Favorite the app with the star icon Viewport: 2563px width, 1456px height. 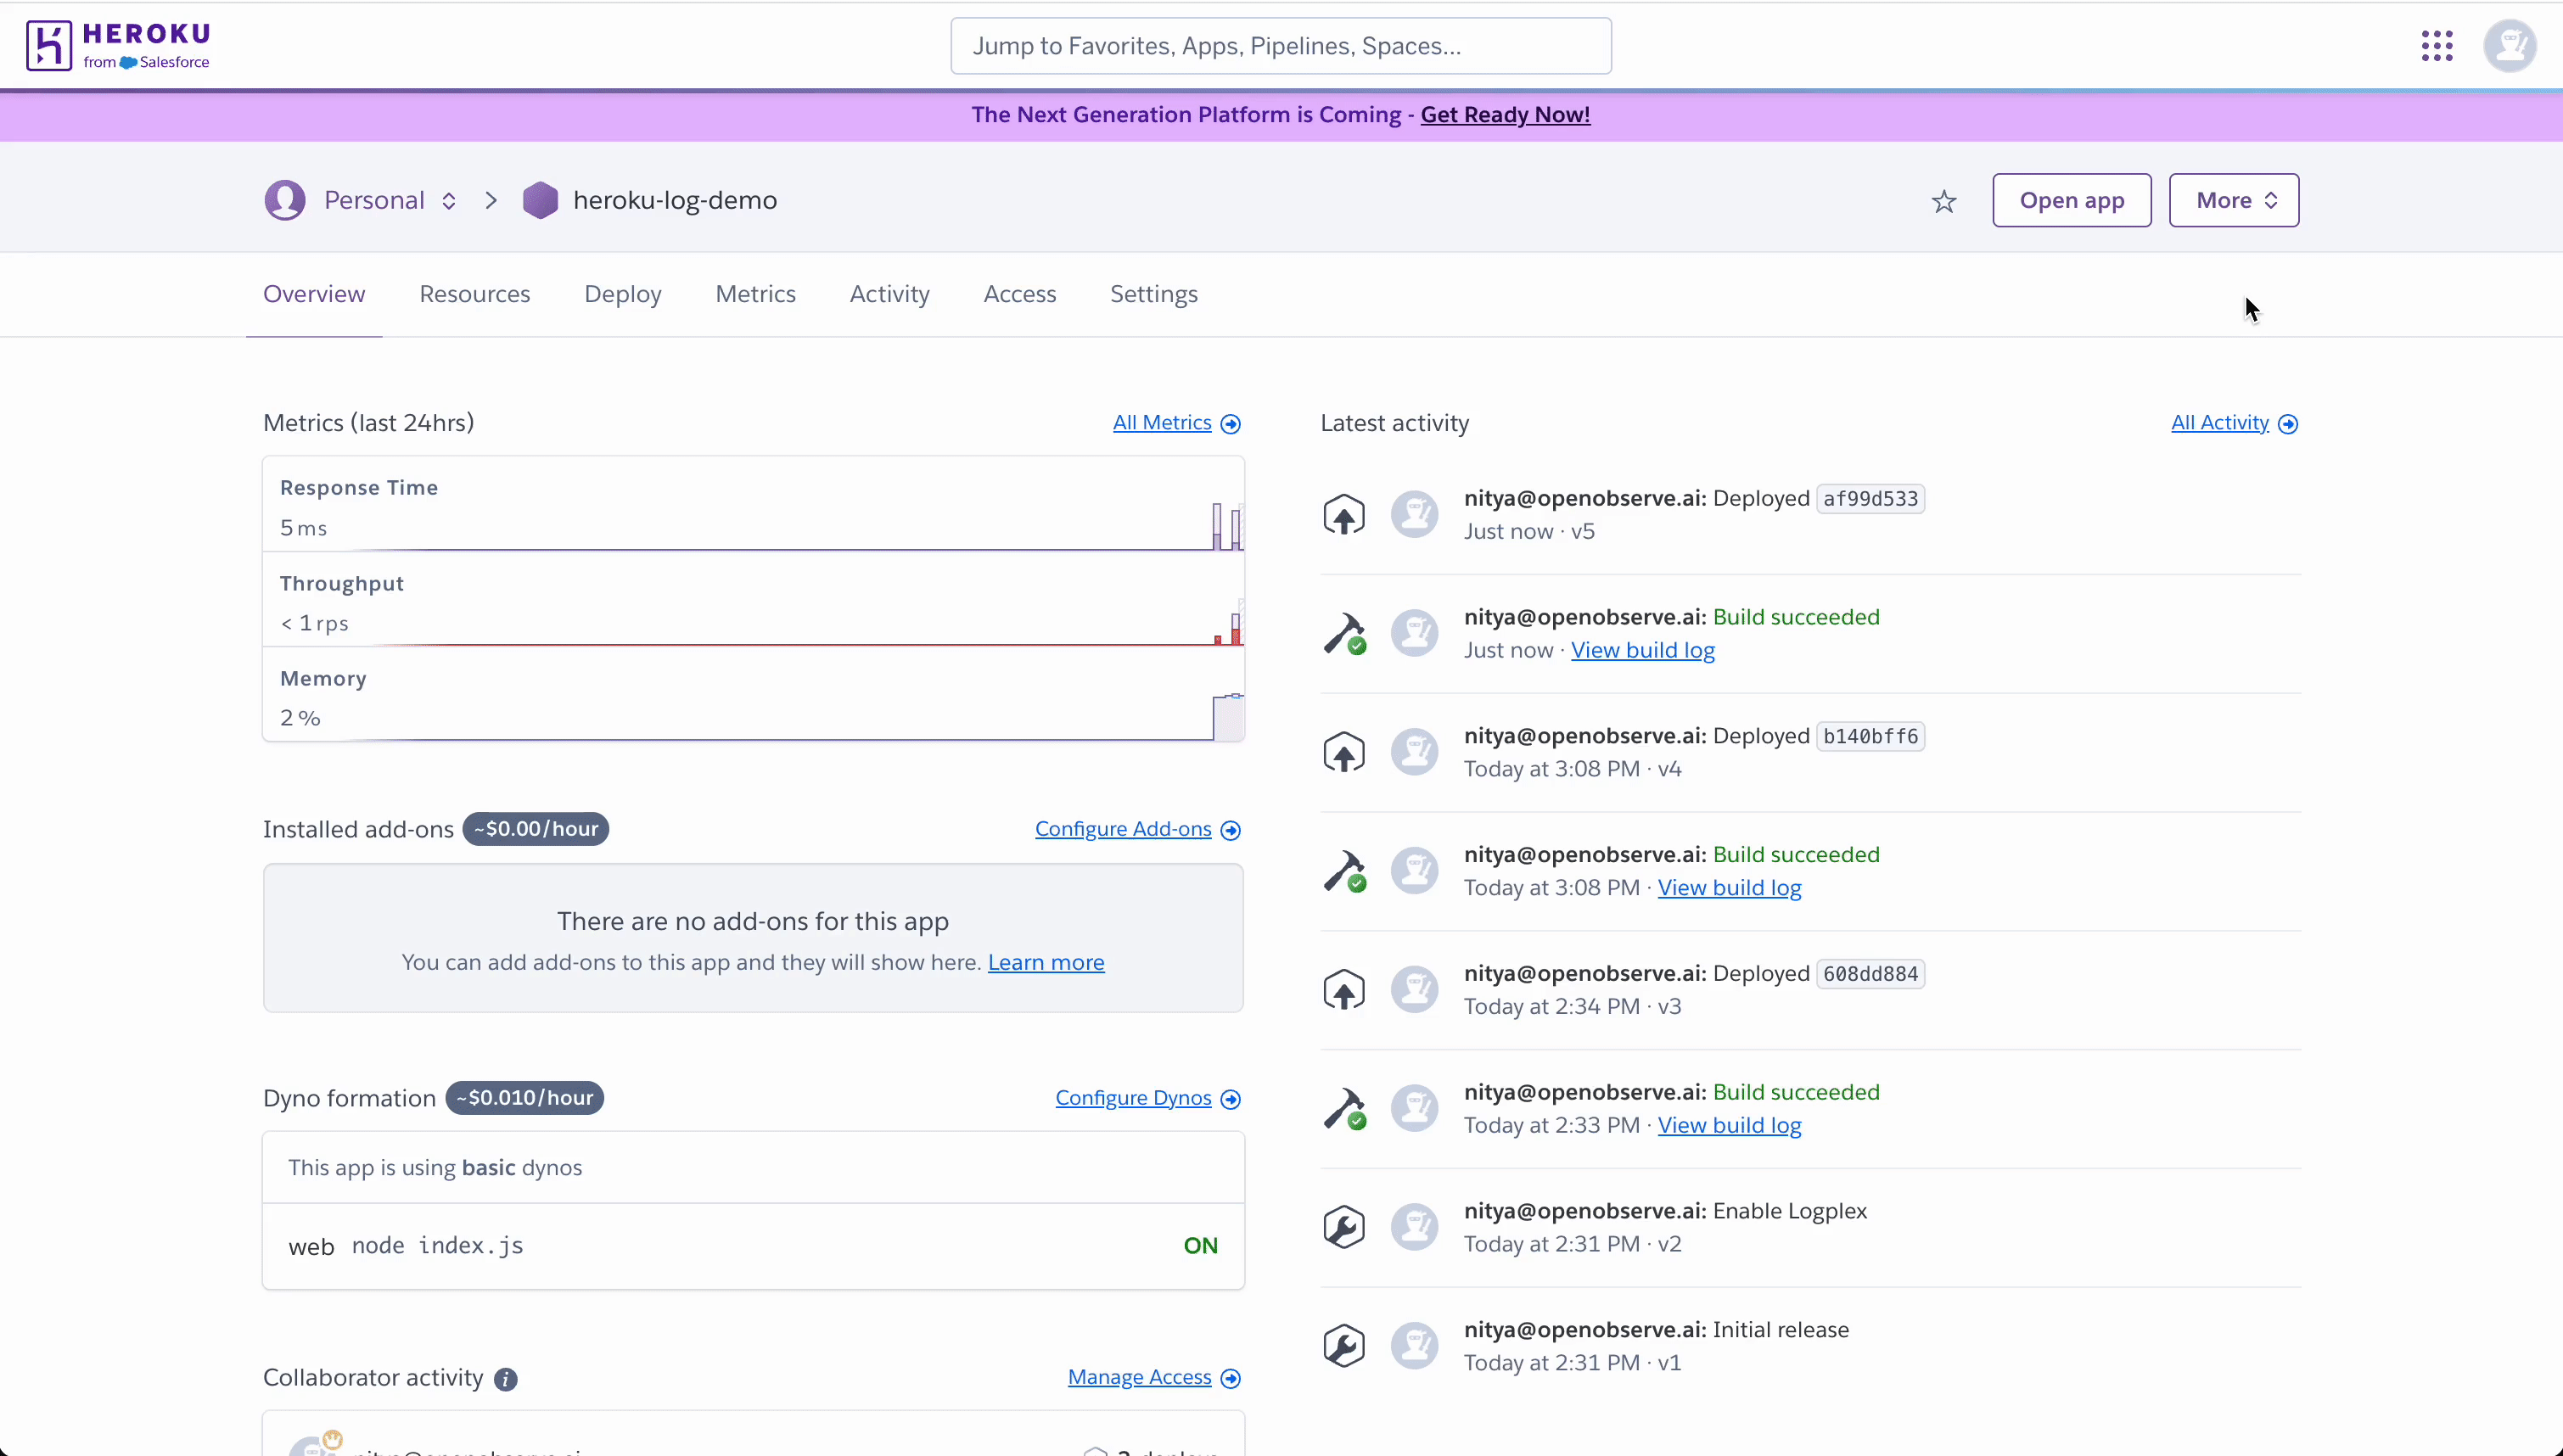coord(1943,200)
